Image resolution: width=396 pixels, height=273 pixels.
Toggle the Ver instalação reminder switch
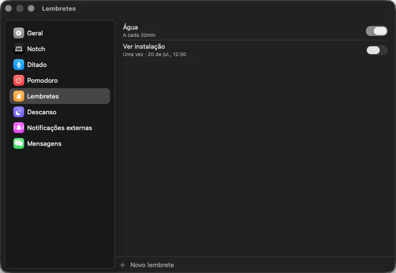pos(376,50)
